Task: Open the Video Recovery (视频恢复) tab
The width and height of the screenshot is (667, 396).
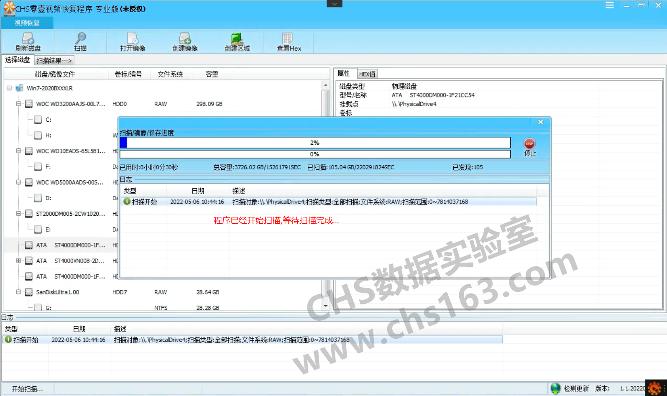Action: pyautogui.click(x=27, y=23)
